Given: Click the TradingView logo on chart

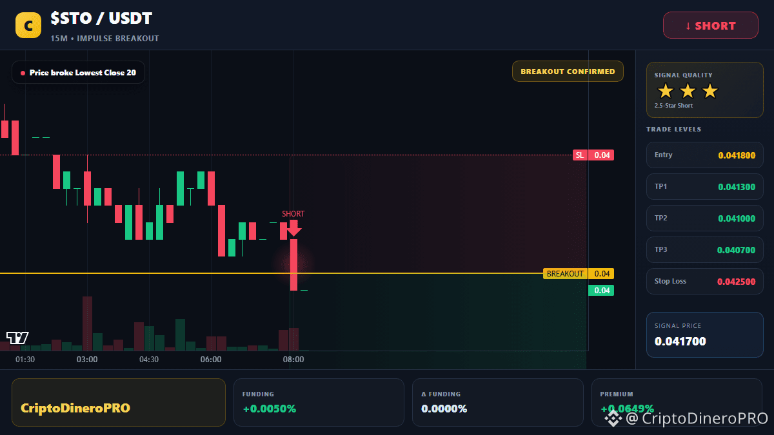Looking at the screenshot, I should click(x=17, y=337).
